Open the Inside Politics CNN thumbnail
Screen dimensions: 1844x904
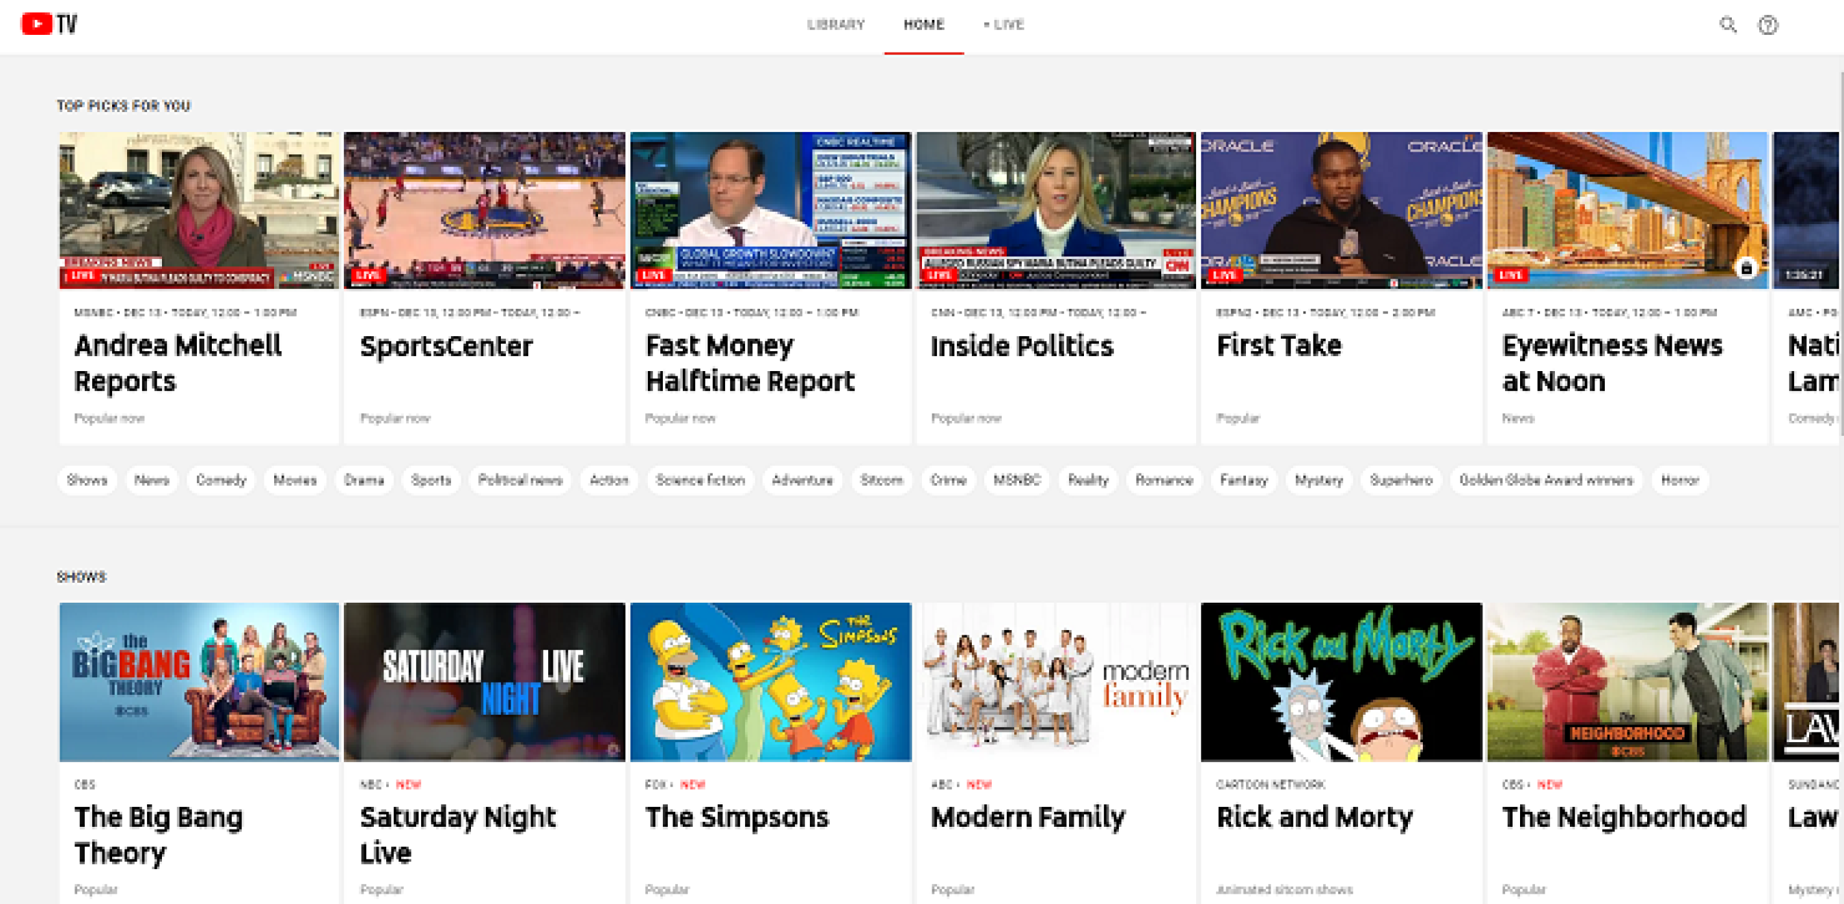pyautogui.click(x=1056, y=210)
